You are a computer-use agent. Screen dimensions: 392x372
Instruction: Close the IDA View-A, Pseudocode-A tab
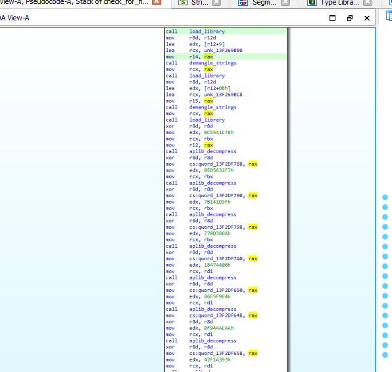pyautogui.click(x=157, y=2)
